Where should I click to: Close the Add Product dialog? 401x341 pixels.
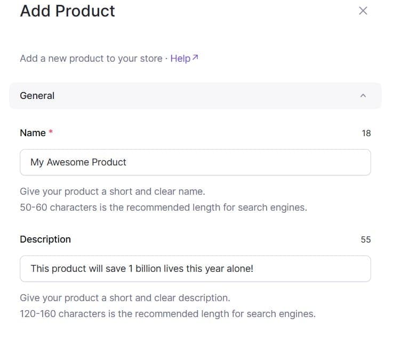[363, 11]
